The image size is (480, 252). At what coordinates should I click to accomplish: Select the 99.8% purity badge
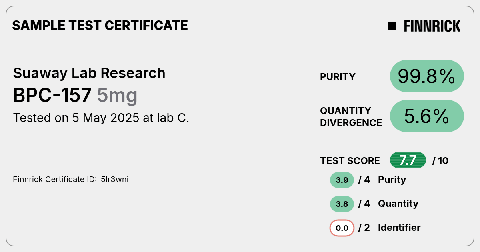click(x=427, y=76)
